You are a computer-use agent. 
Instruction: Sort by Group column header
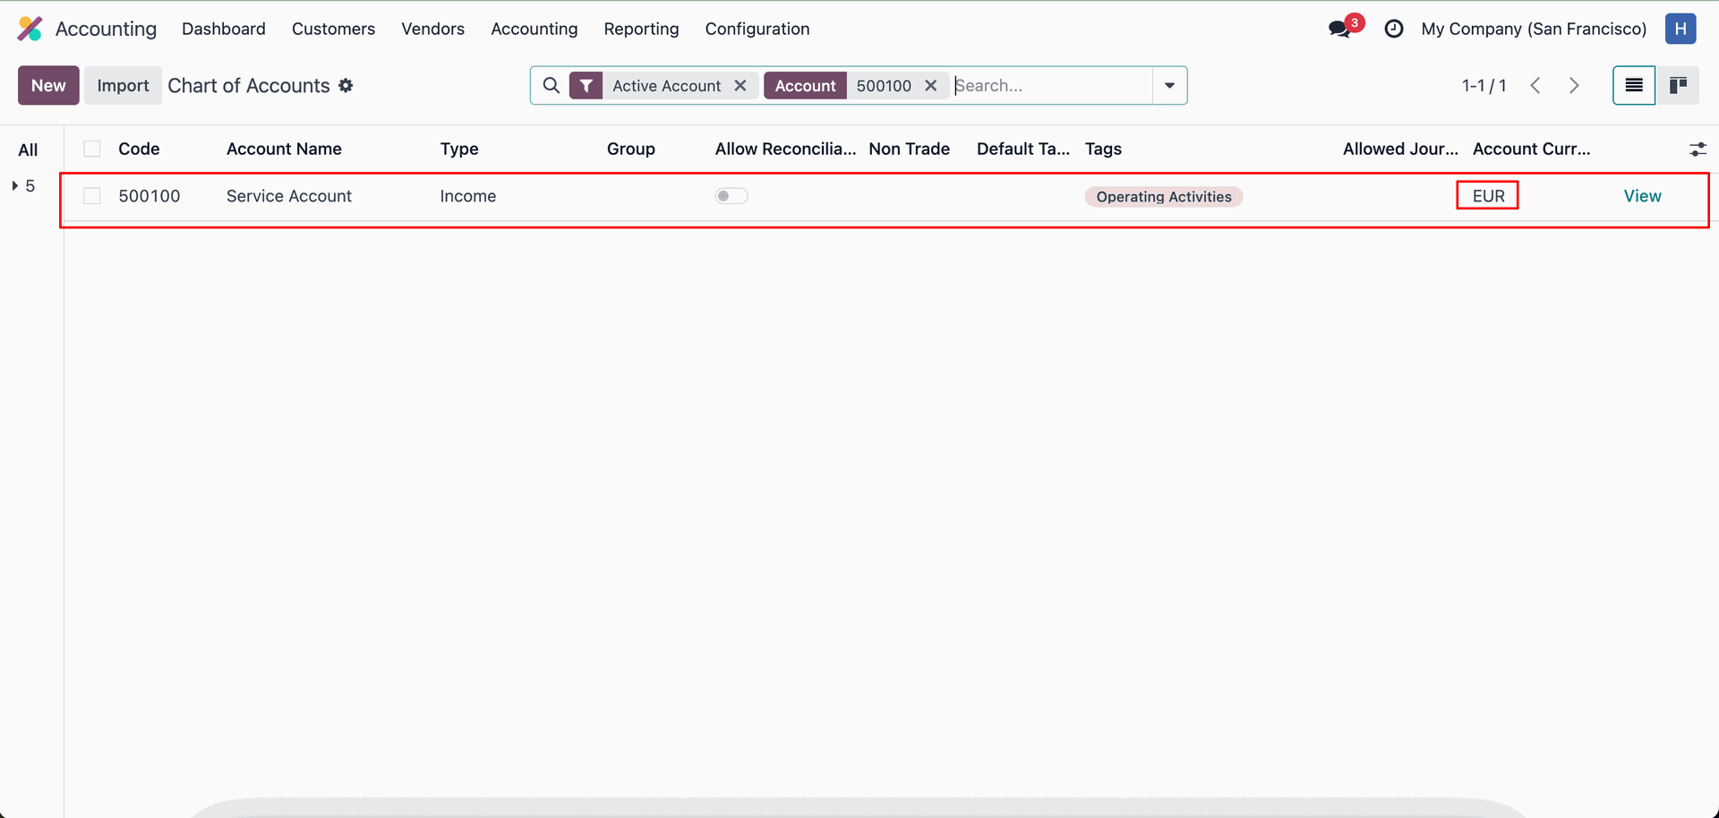click(631, 149)
